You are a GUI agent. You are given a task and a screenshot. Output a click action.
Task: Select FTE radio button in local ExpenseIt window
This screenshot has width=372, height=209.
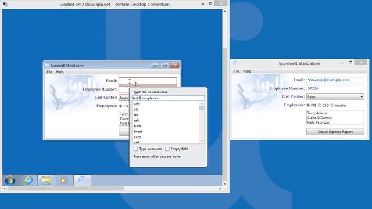(308, 105)
